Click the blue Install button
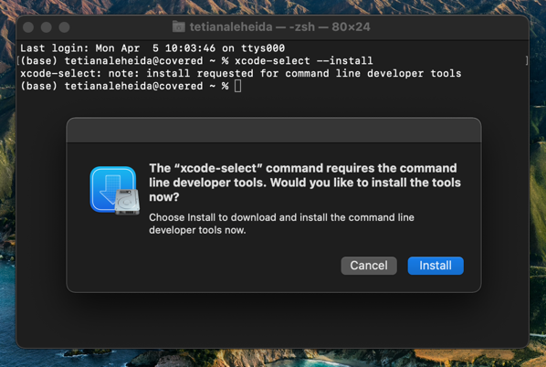546x367 pixels. tap(436, 266)
